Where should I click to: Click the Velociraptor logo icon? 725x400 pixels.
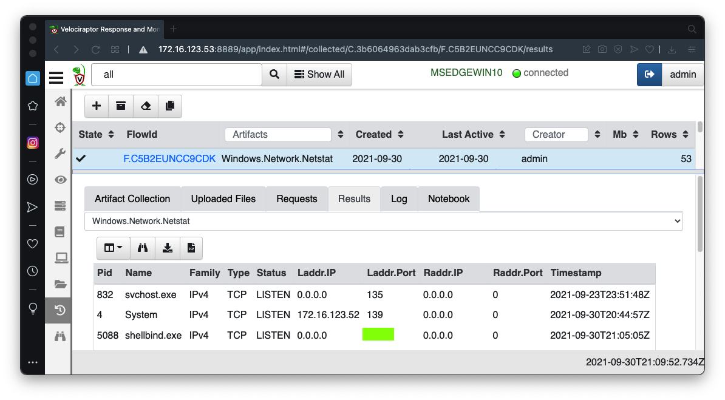pyautogui.click(x=80, y=75)
